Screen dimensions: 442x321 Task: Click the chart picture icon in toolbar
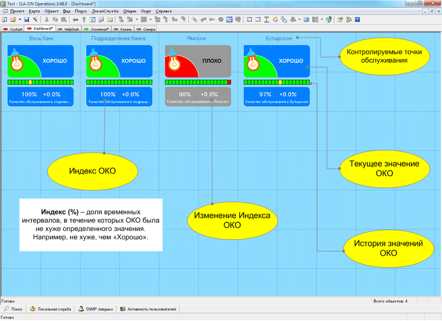point(230,19)
